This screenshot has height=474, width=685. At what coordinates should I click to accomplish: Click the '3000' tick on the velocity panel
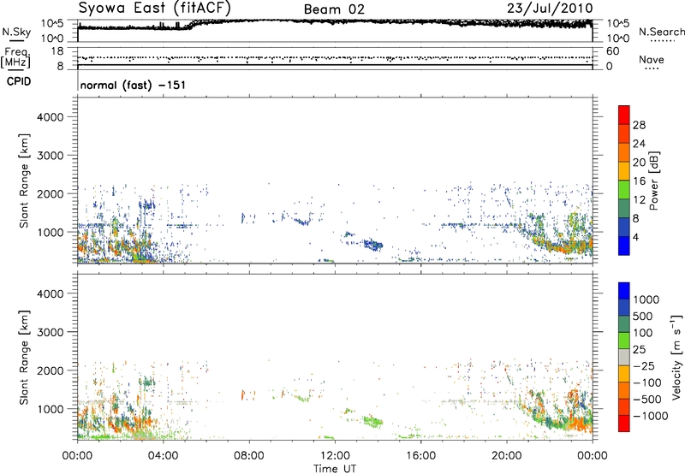coord(51,332)
